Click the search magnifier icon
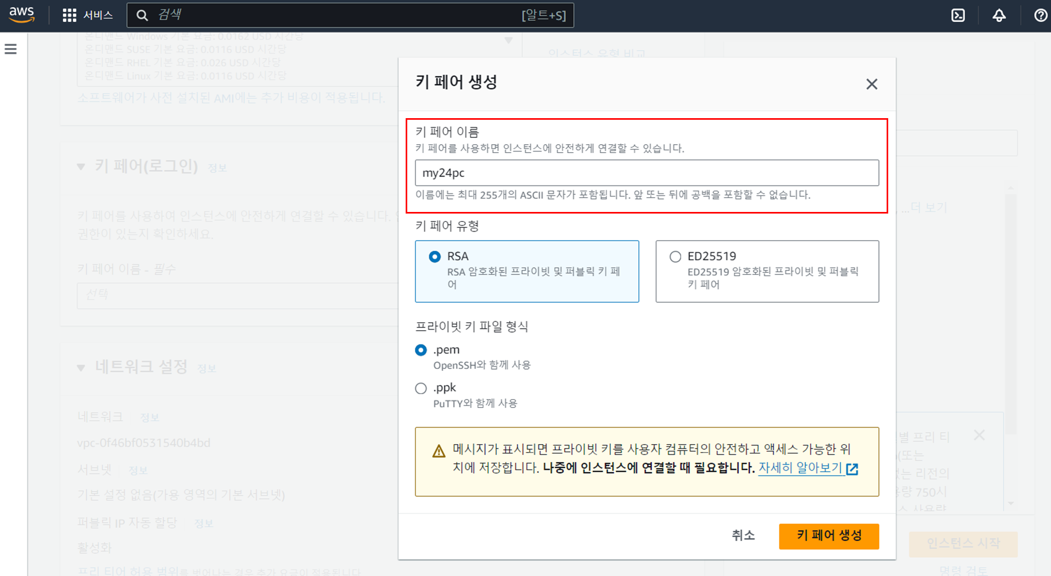This screenshot has height=576, width=1051. [x=142, y=15]
